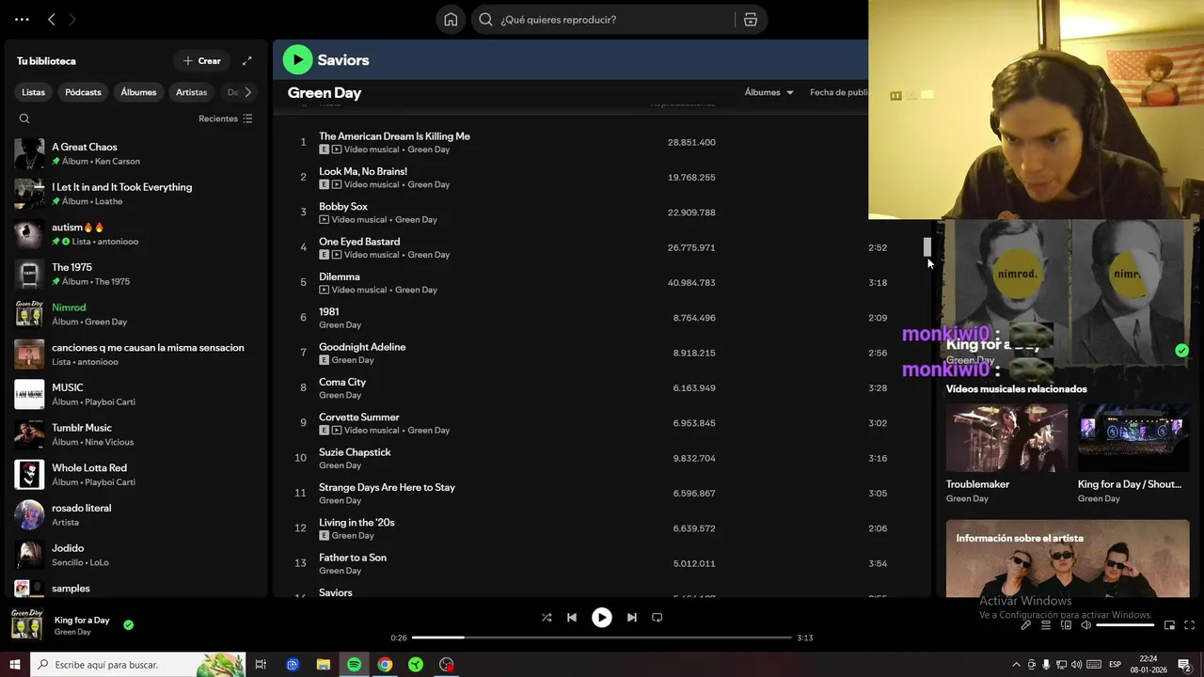This screenshot has width=1204, height=677.
Task: Expand the library panel to full view
Action: tap(246, 61)
